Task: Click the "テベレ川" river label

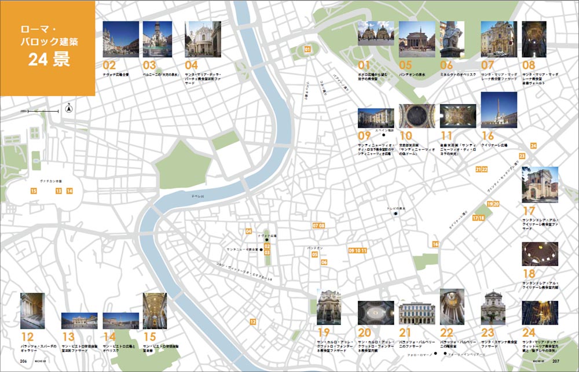Action: pos(197,196)
